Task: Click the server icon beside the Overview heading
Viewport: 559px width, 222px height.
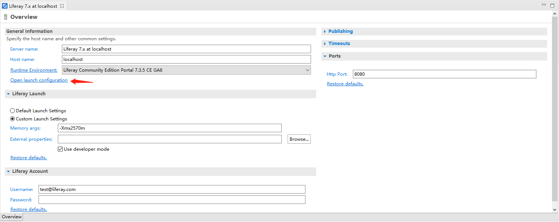Action: click(6, 17)
